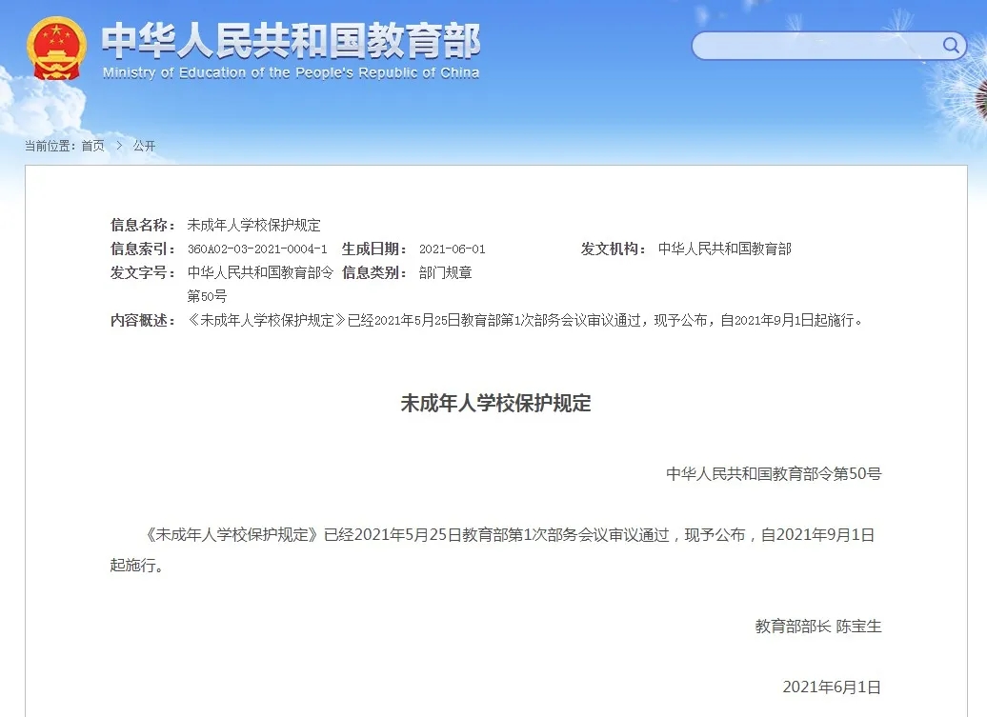Click the 内容概述 label
Image resolution: width=987 pixels, height=717 pixels.
143,321
